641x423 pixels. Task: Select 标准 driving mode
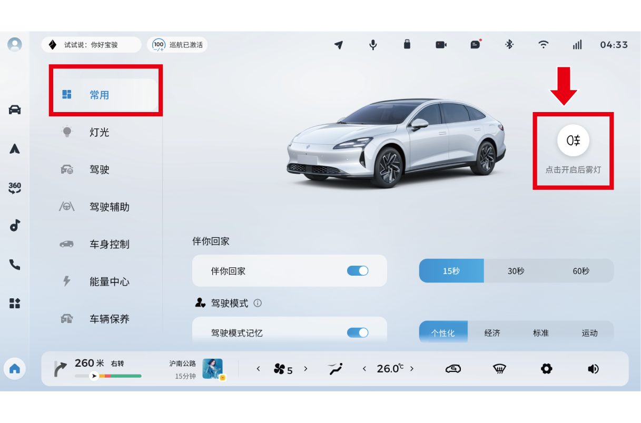click(x=541, y=333)
